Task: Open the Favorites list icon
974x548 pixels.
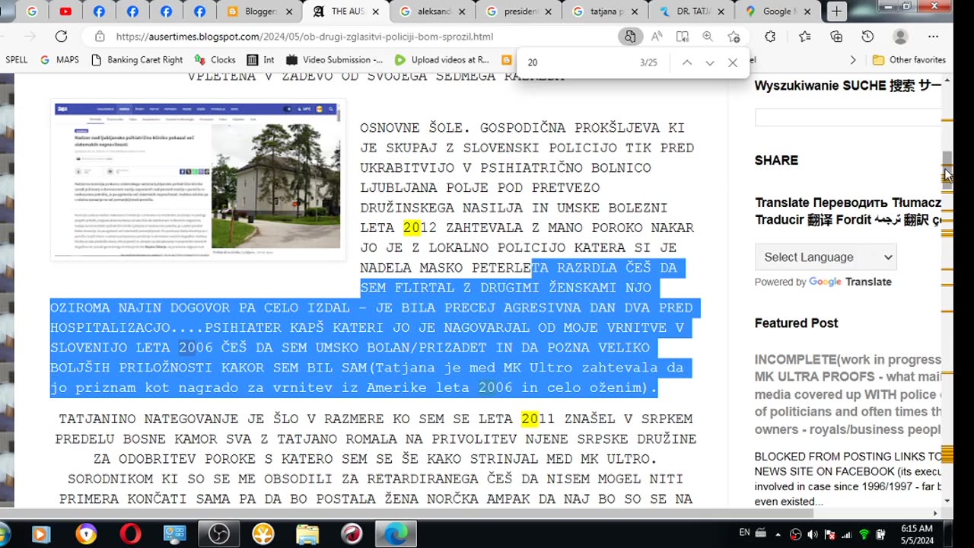Action: pyautogui.click(x=805, y=37)
